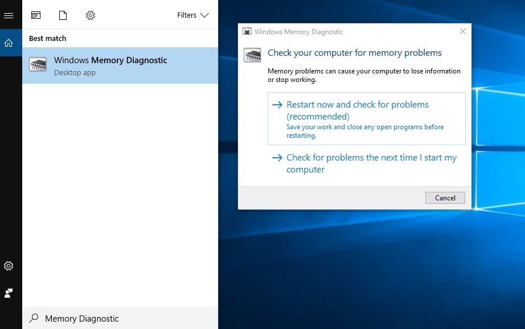Filter search results by Documents icon
Viewport: 525px width, 329px height.
pyautogui.click(x=63, y=15)
